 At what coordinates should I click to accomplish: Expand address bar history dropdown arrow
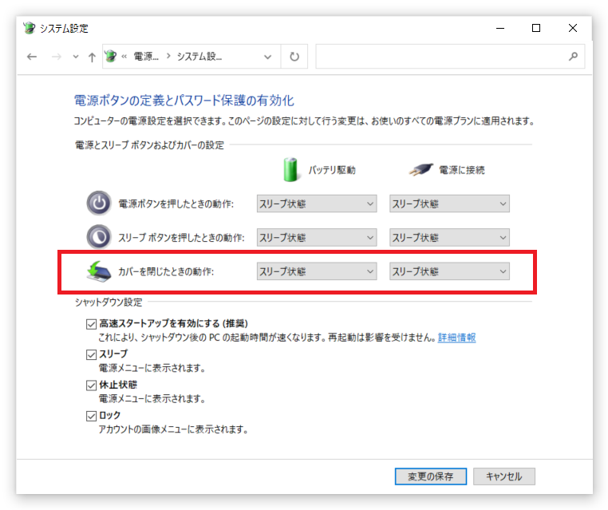pos(267,57)
